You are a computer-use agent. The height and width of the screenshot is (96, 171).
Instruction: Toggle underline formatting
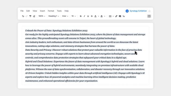coord(88,16)
